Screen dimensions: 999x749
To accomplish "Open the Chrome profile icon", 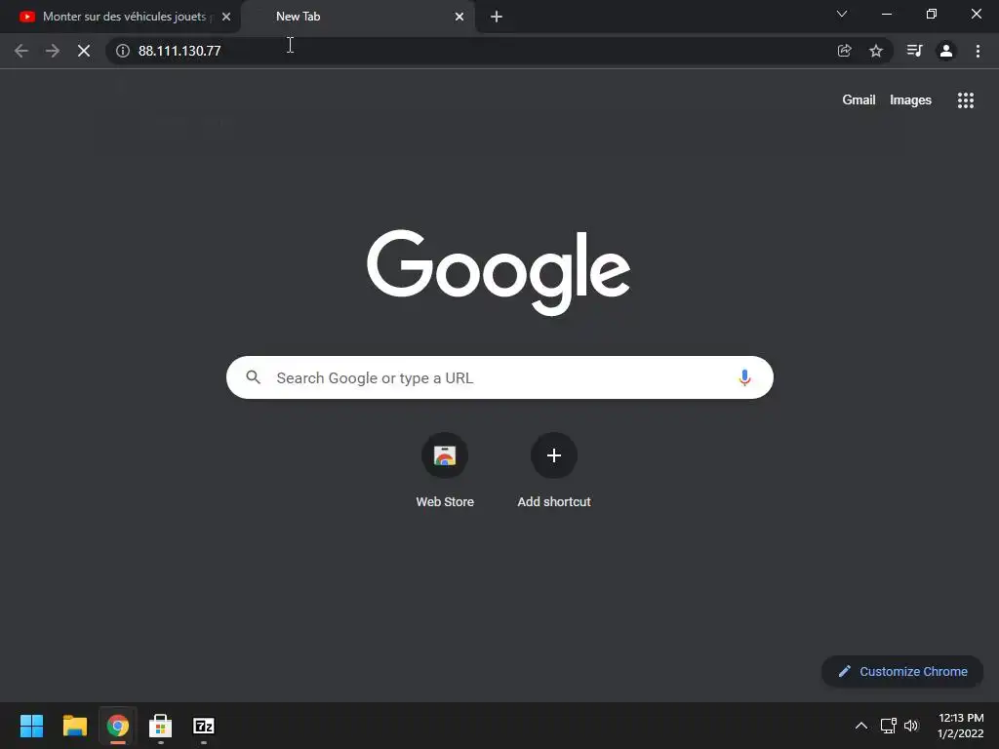I will [946, 51].
